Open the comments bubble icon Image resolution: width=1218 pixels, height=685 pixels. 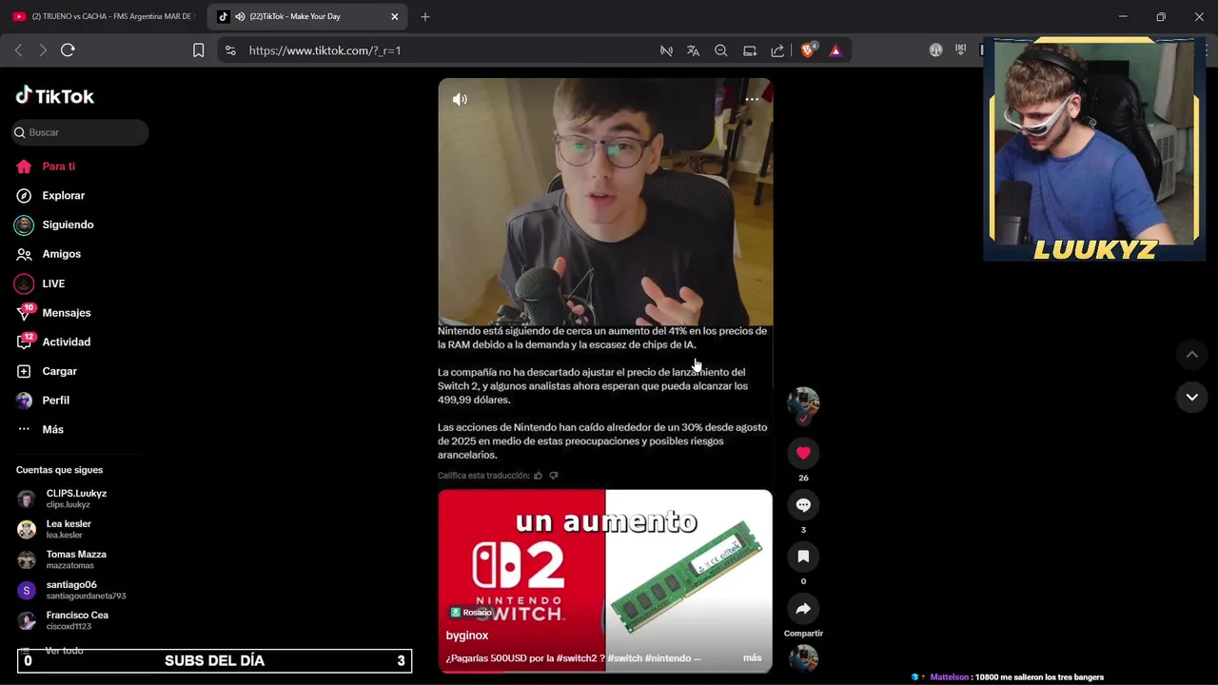[803, 505]
